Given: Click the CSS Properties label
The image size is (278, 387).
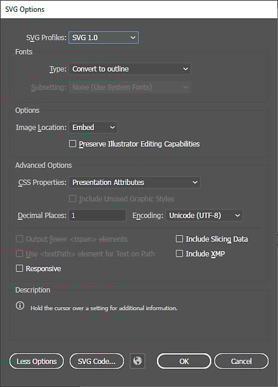Looking at the screenshot, I should point(42,183).
